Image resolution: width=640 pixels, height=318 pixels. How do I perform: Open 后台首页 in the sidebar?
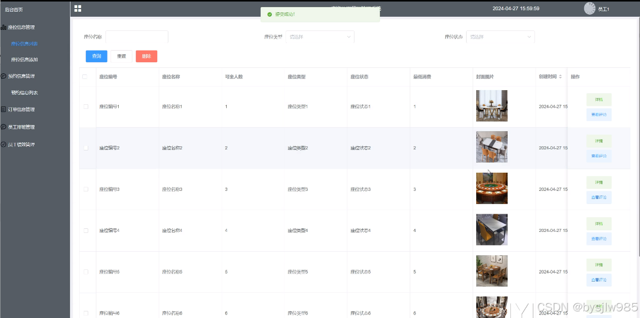(14, 10)
